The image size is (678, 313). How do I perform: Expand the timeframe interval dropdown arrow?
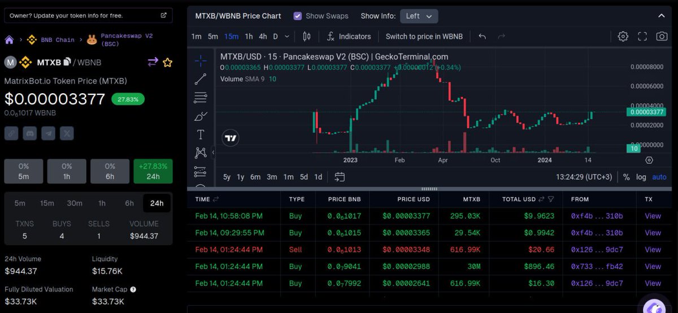tap(287, 36)
